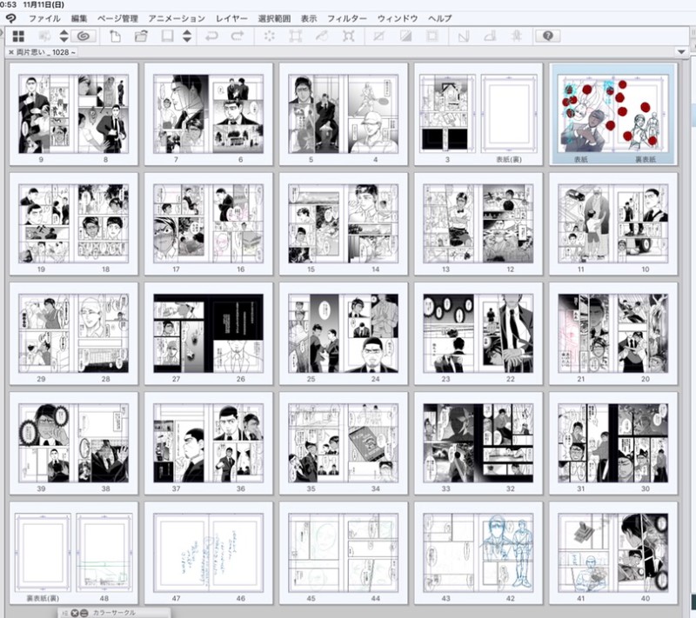Expand the canvas tab list dropdown arrow
696x618 pixels.
pyautogui.click(x=681, y=52)
